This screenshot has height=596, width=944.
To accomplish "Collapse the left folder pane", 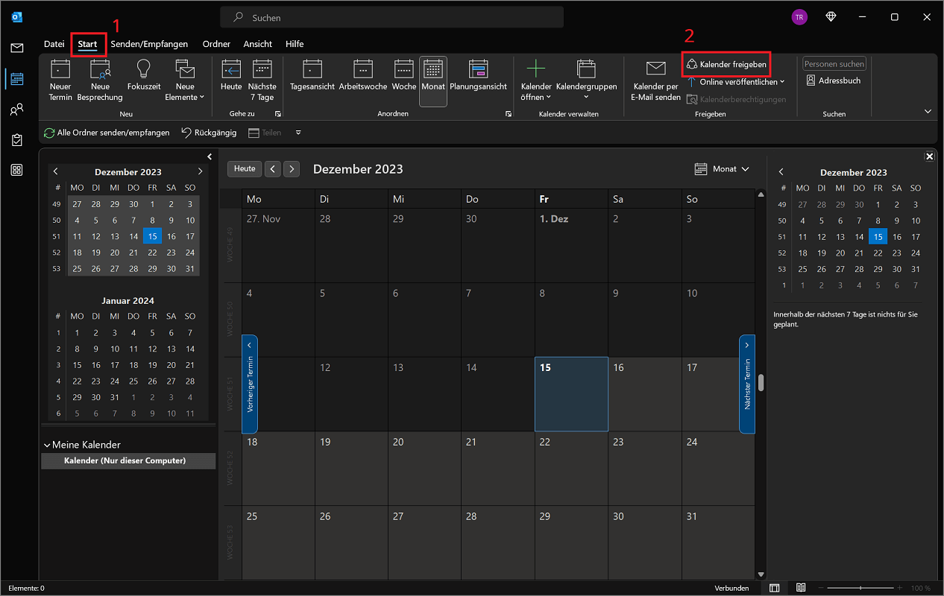I will (x=210, y=156).
